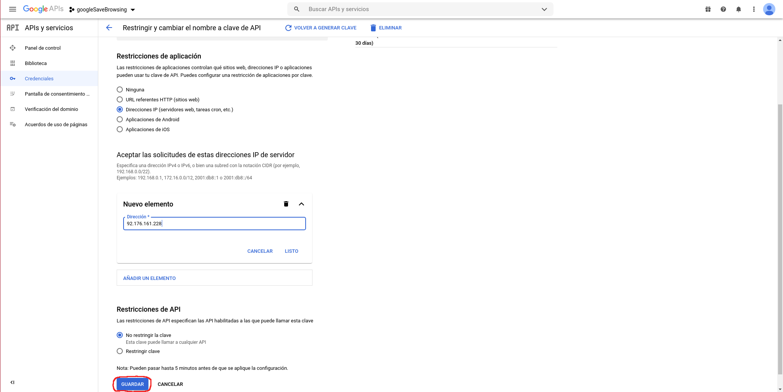The image size is (783, 392).
Task: Expand the search bar dropdown arrow
Action: [544, 9]
